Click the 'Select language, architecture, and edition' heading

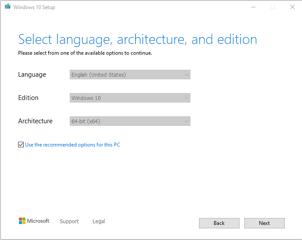coord(137,40)
